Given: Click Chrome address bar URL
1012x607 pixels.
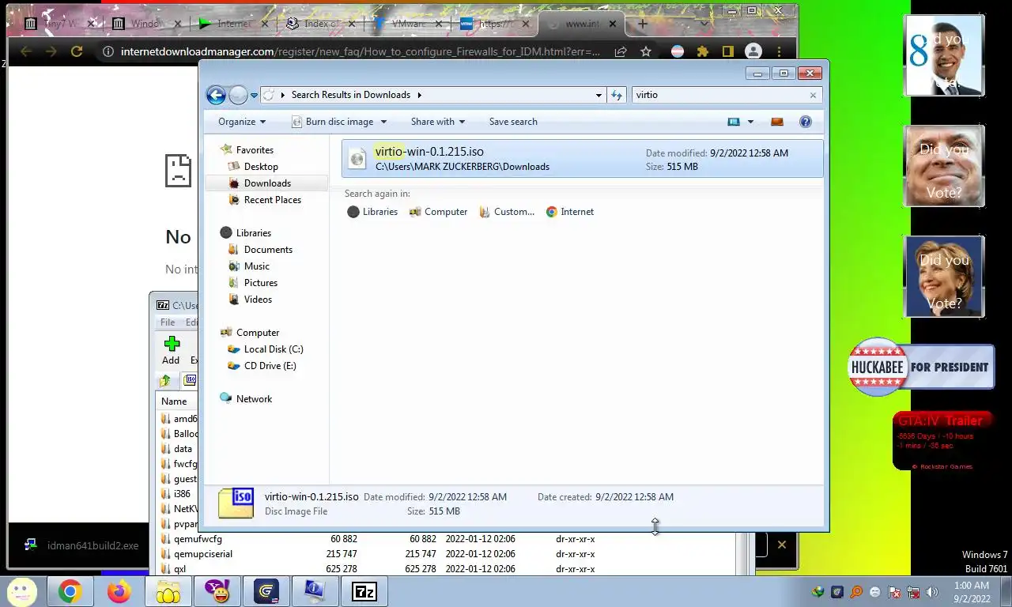Looking at the screenshot, I should click(361, 51).
